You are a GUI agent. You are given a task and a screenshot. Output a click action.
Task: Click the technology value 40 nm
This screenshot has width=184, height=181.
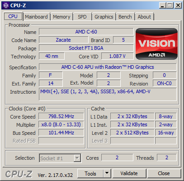click(x=52, y=56)
